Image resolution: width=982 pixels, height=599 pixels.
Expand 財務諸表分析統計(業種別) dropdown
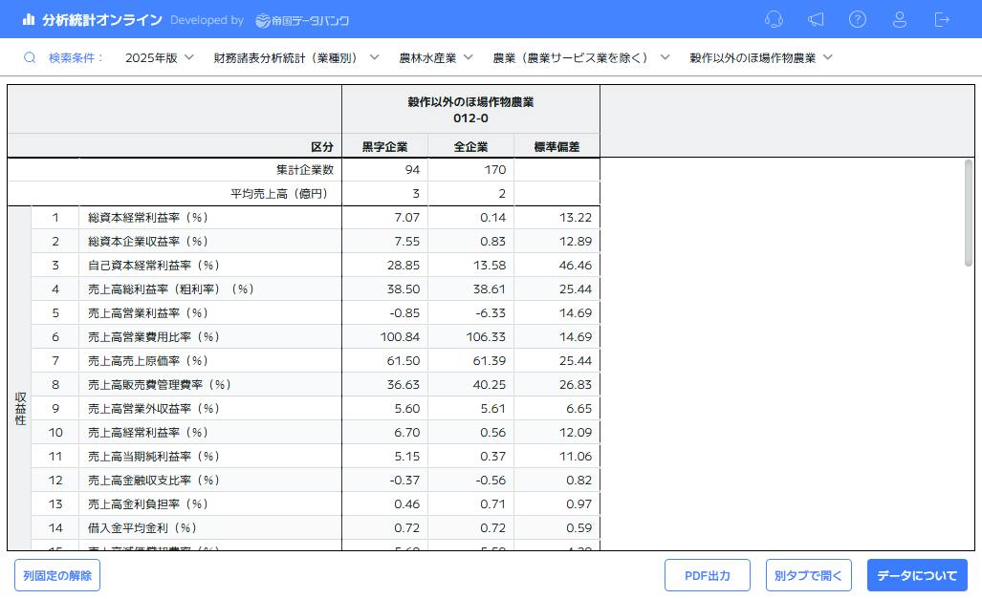point(295,57)
